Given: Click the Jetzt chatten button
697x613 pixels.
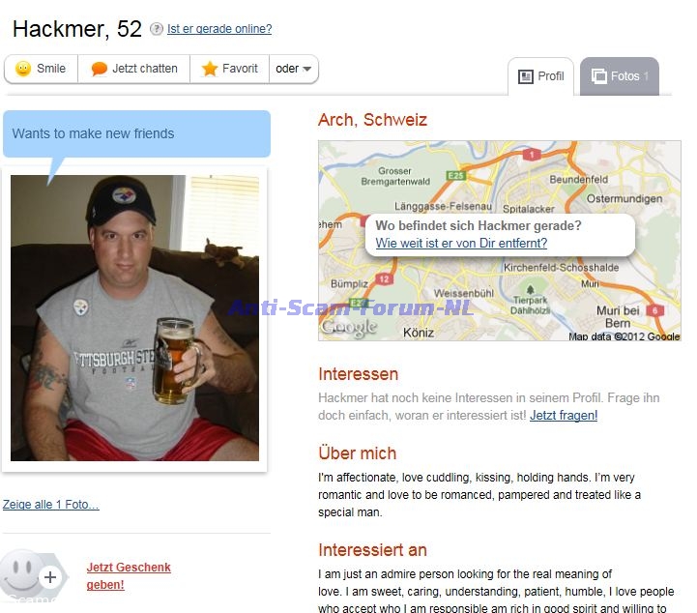Looking at the screenshot, I should (133, 69).
